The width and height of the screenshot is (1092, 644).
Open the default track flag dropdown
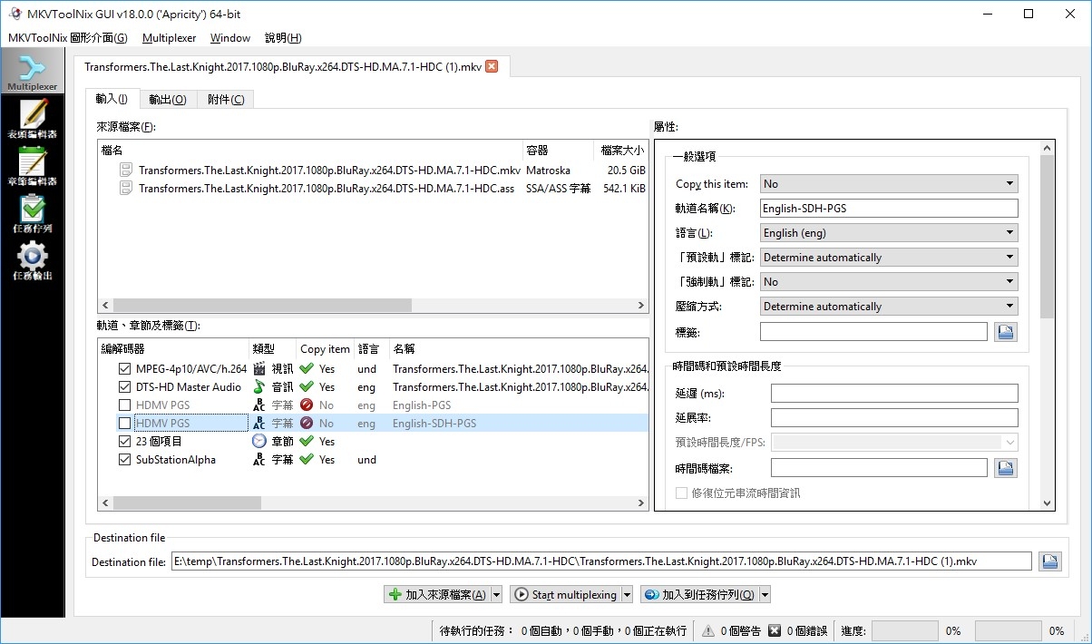click(889, 258)
